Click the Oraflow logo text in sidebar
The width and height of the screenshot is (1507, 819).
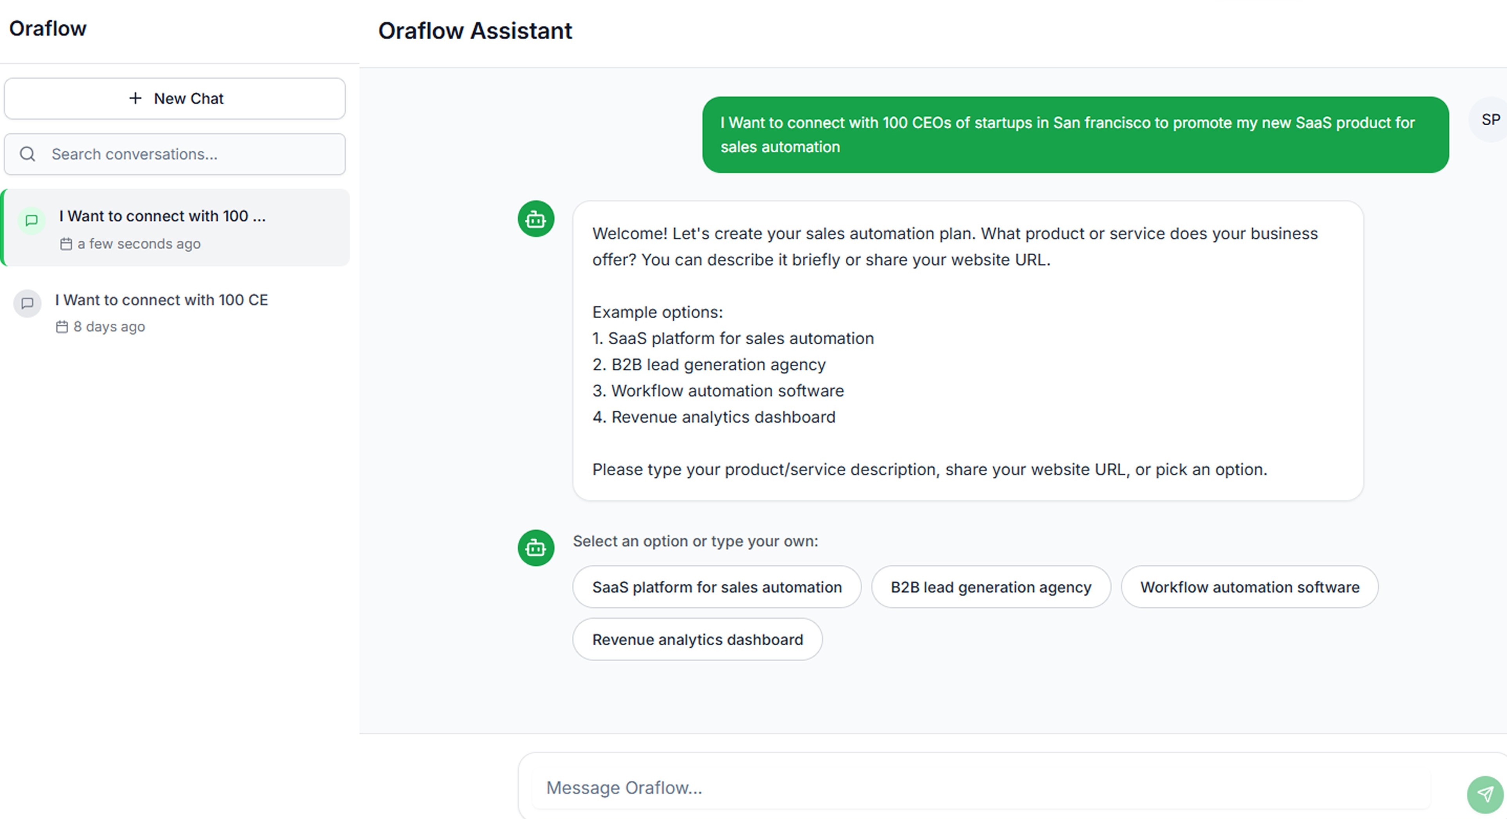(48, 28)
